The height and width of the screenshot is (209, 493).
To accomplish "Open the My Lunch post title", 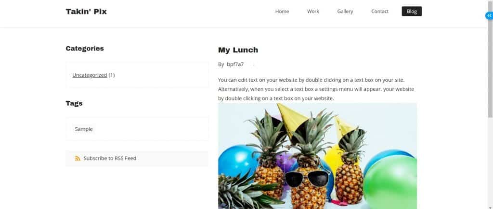I will tap(238, 50).
